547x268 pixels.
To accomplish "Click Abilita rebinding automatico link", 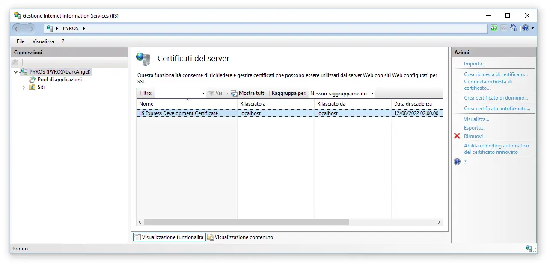I will [x=496, y=149].
